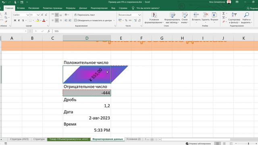The image size is (258, 145).
Task: Open the Данные ribbon tab
Action: (x=83, y=8)
